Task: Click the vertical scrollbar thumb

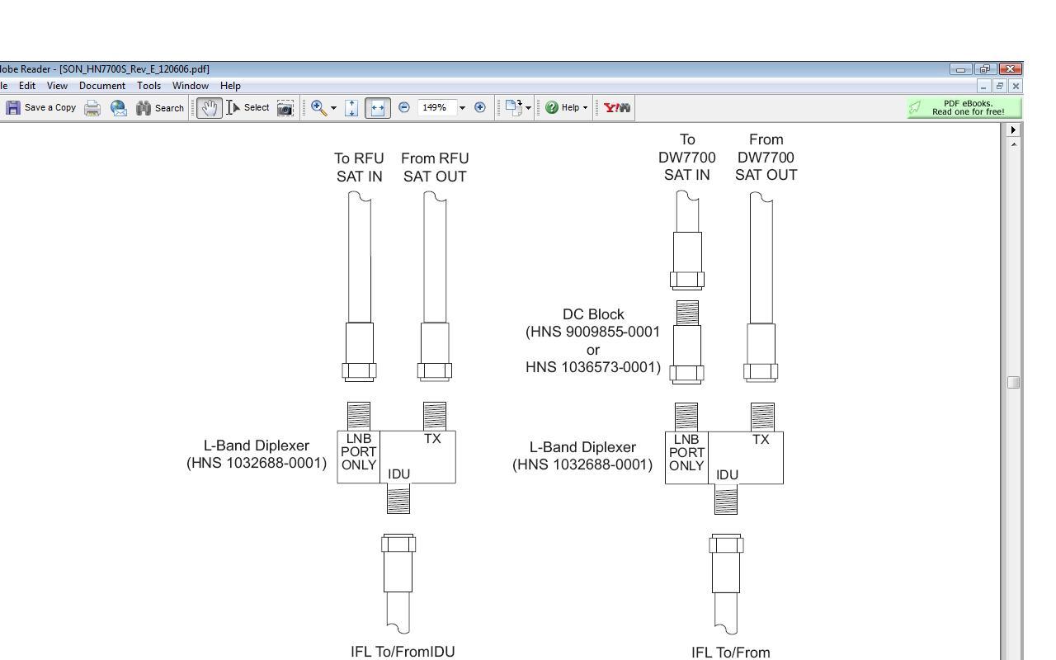Action: pyautogui.click(x=1014, y=383)
